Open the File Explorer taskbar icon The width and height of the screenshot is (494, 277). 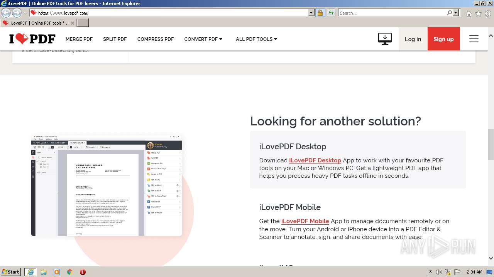pos(44,272)
